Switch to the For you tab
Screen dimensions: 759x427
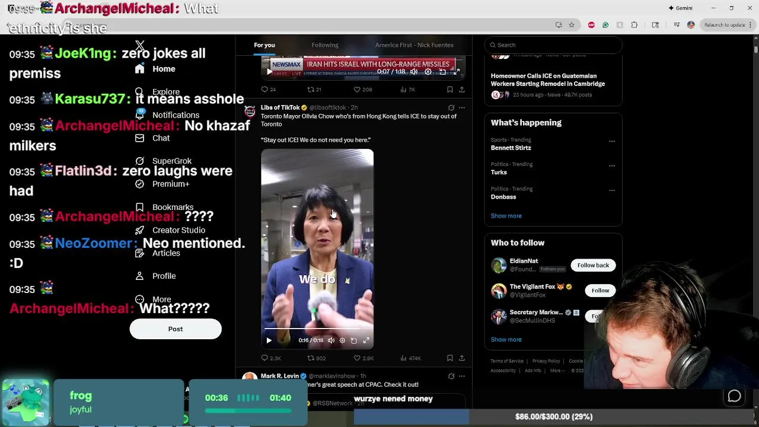coord(264,45)
